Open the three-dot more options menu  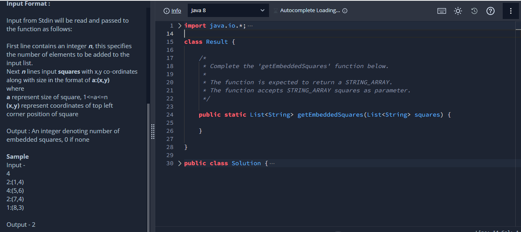click(x=510, y=11)
